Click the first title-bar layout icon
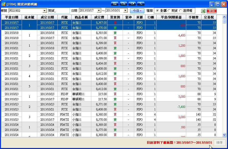Image resolution: width=228 pixels, height=149 pixels. point(115,4)
